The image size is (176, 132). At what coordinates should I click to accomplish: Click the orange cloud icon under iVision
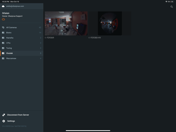tap(4, 19)
